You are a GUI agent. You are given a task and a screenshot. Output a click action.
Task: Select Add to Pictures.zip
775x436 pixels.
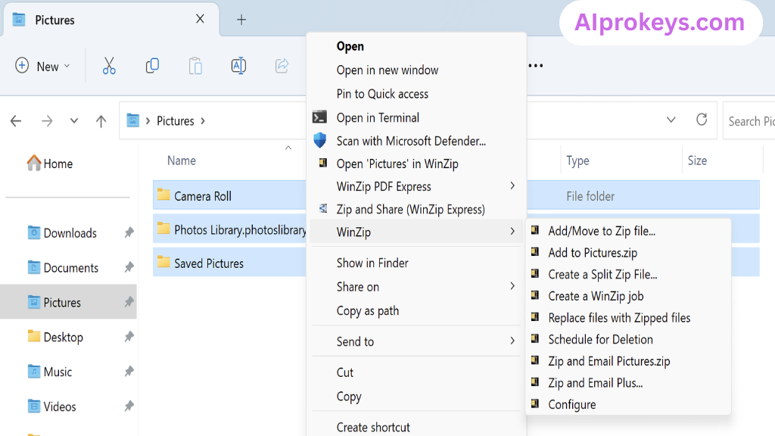pyautogui.click(x=593, y=253)
